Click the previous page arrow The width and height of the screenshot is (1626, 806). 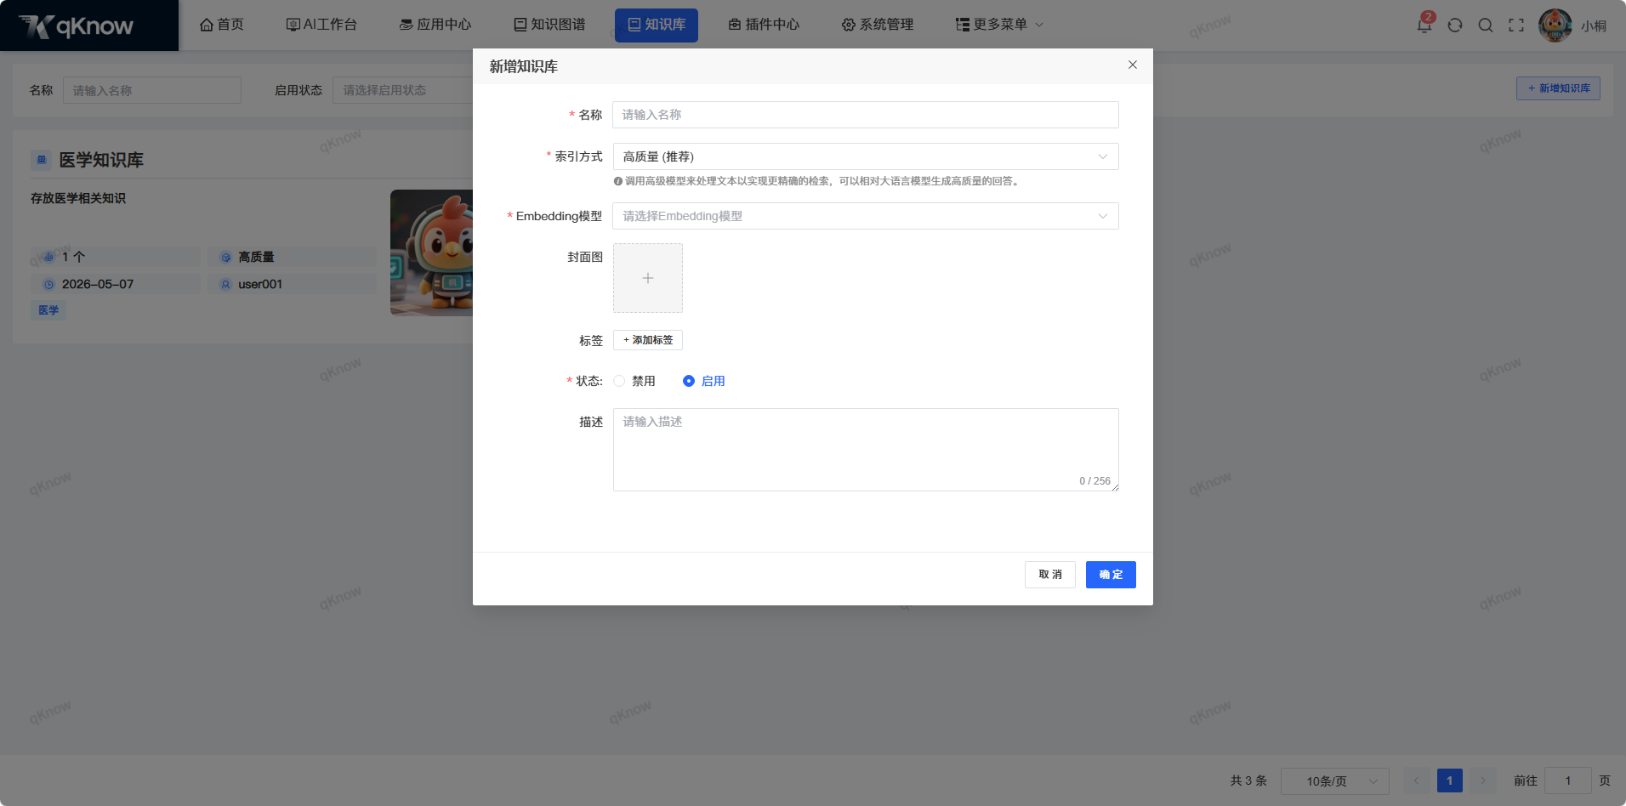click(1416, 780)
